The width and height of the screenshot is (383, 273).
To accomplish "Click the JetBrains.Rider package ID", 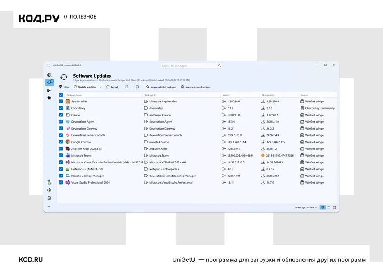I will tap(158, 149).
